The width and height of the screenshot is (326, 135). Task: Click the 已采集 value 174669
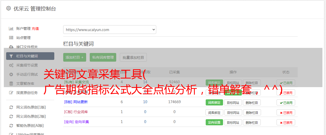click(174, 102)
